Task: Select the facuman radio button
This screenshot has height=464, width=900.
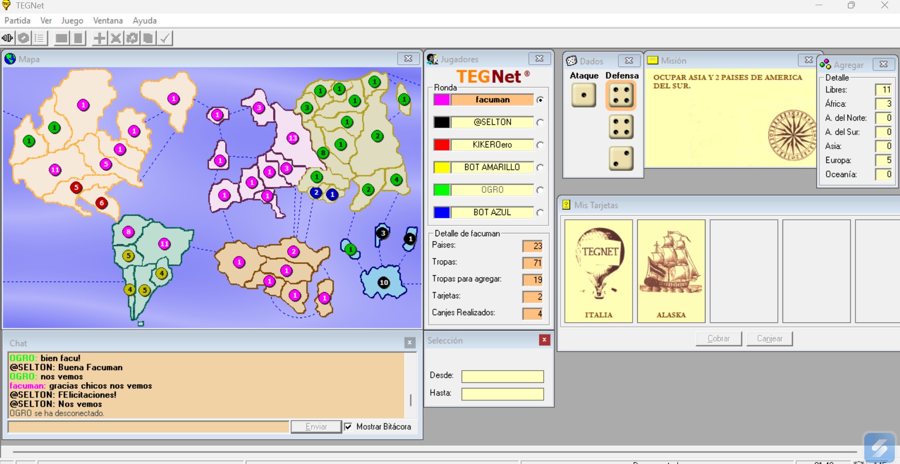Action: pyautogui.click(x=540, y=100)
